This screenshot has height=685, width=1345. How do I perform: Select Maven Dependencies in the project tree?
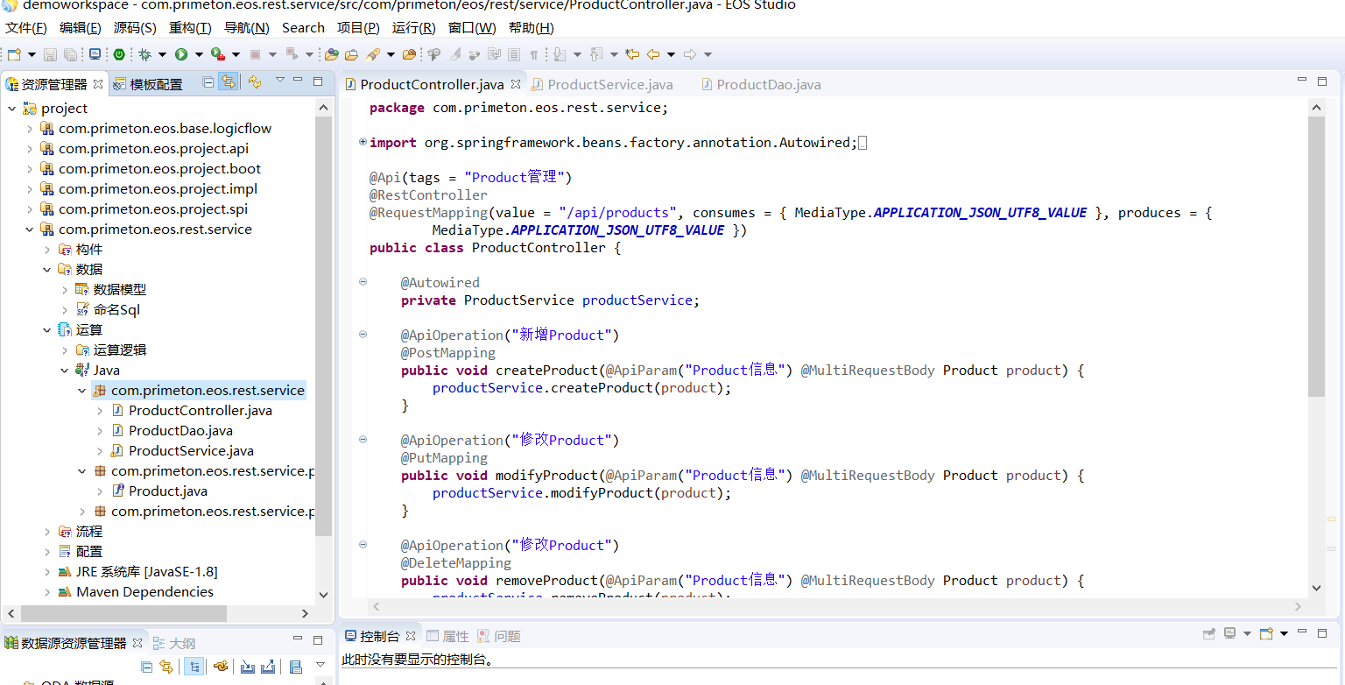click(x=144, y=592)
